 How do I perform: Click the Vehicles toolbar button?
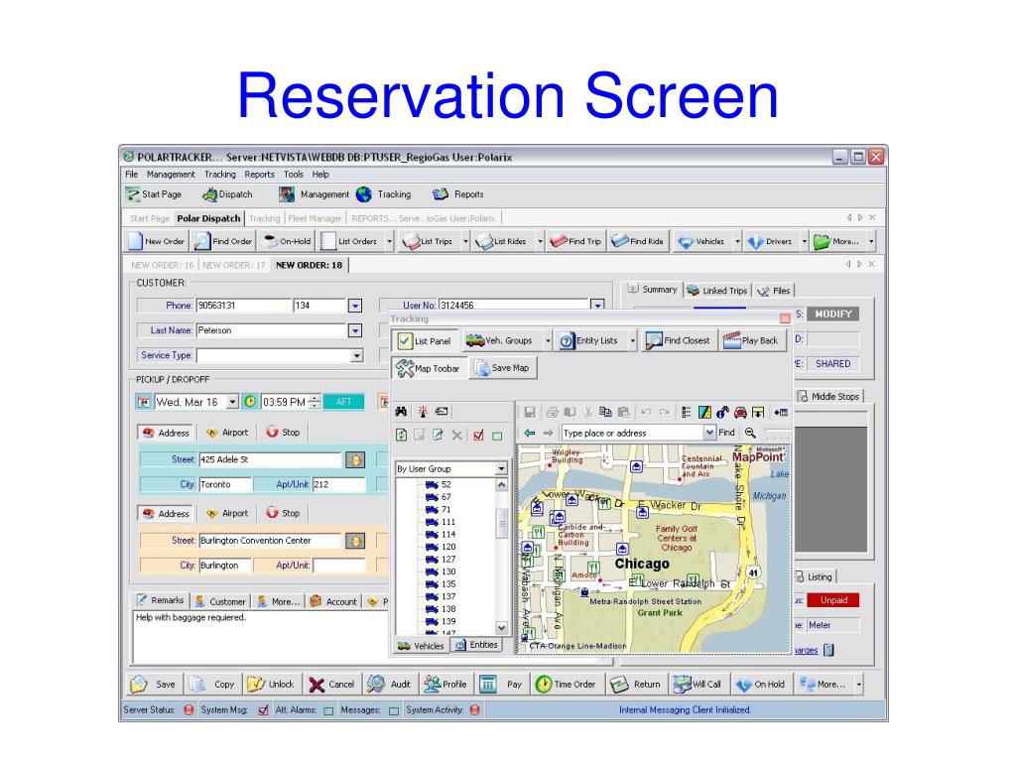(x=701, y=241)
